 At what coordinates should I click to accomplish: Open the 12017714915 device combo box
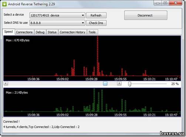coord(57,16)
